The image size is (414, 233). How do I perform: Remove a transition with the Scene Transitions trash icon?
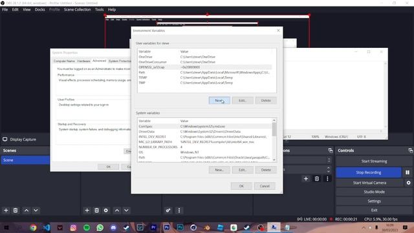coord(316,179)
